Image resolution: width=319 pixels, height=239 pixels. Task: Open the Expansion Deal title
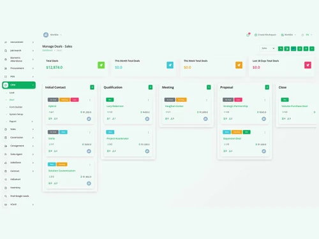[x=232, y=138]
